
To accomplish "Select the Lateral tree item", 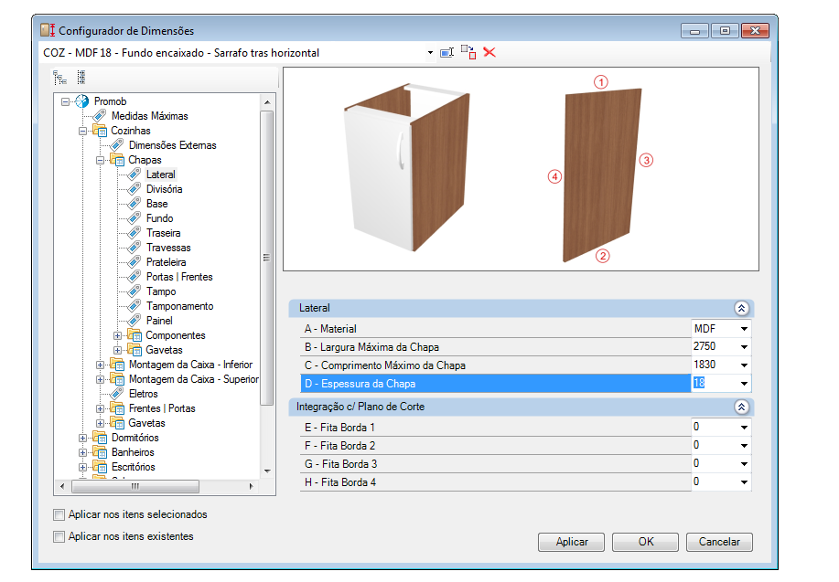I will (x=160, y=175).
